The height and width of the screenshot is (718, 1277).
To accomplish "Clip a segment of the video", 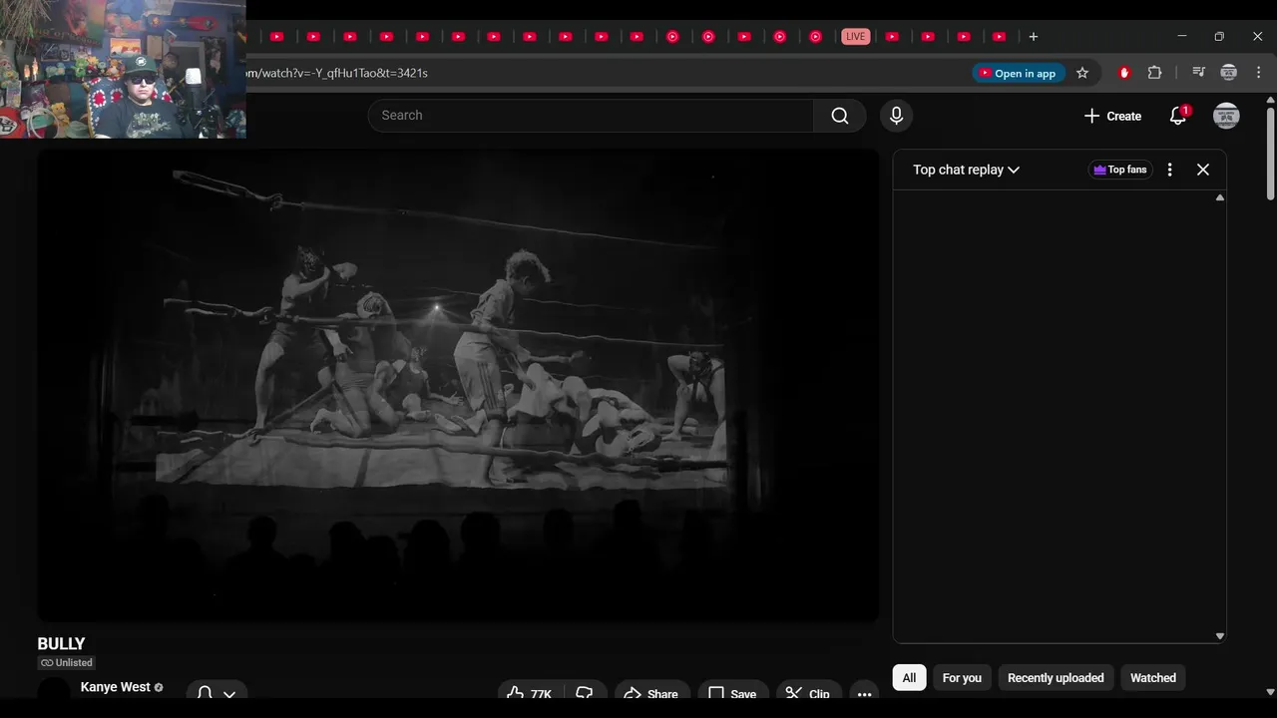I will 809,693.
